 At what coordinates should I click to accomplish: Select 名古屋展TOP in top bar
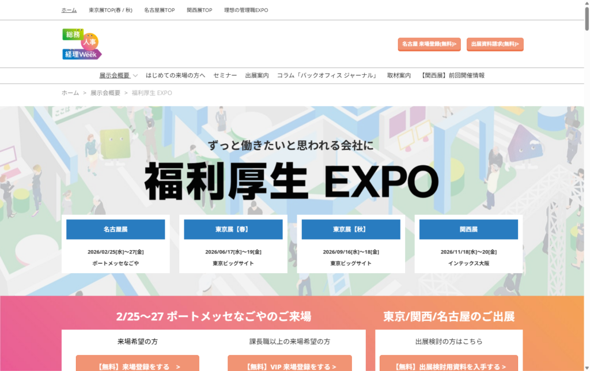click(x=159, y=10)
